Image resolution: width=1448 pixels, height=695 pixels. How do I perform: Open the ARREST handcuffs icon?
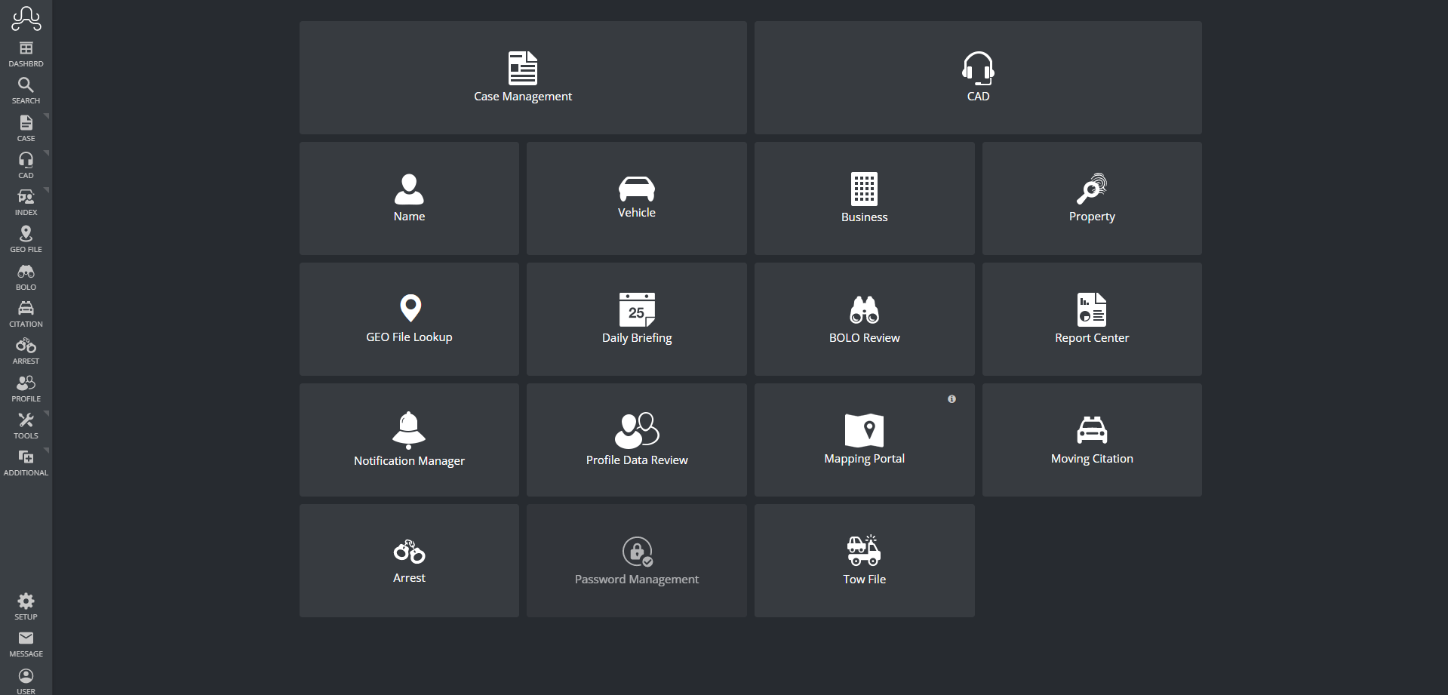(25, 348)
